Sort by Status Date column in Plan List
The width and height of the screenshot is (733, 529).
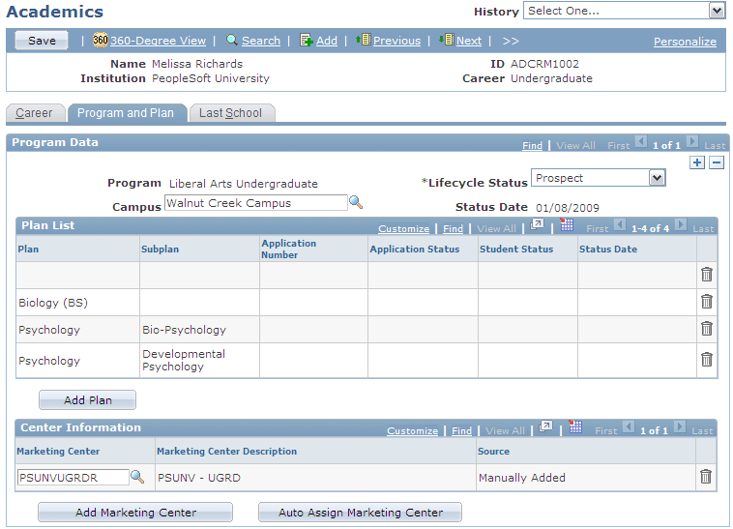click(608, 250)
